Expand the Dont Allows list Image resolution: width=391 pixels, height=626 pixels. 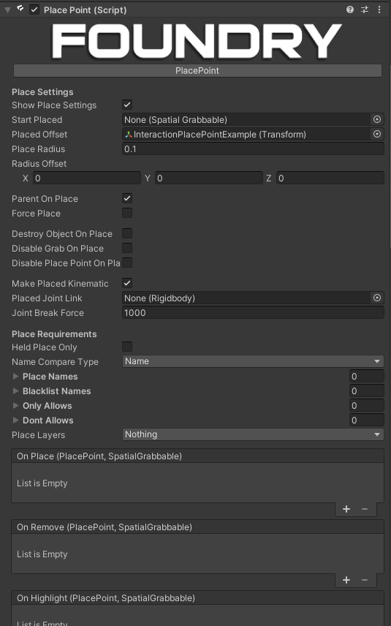click(15, 420)
